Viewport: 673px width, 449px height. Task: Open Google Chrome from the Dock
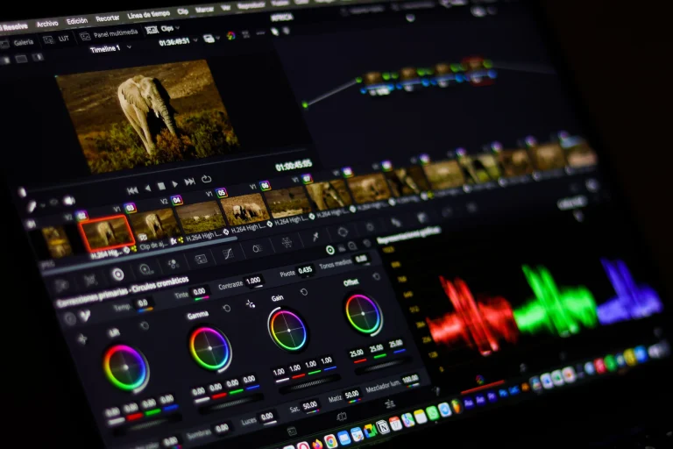(330, 441)
